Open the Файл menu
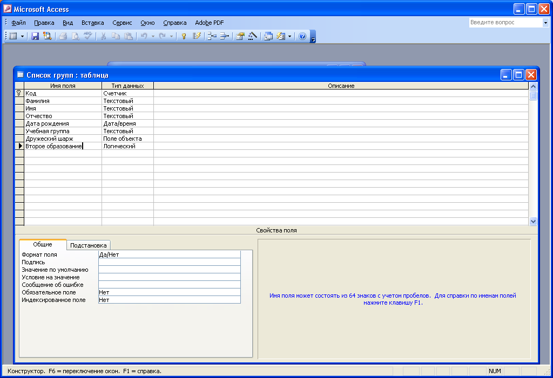The image size is (553, 378). pyautogui.click(x=18, y=23)
